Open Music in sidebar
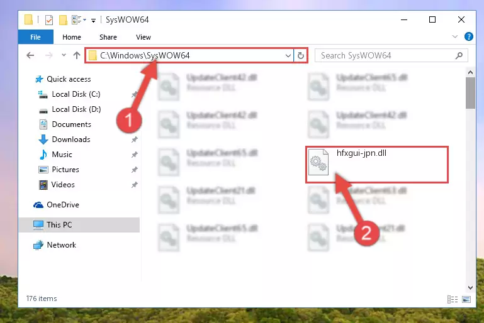The image size is (484, 323). pyautogui.click(x=62, y=155)
